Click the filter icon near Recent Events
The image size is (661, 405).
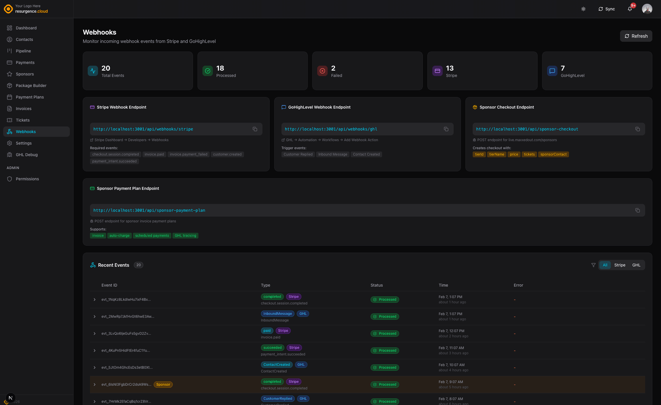(x=593, y=265)
